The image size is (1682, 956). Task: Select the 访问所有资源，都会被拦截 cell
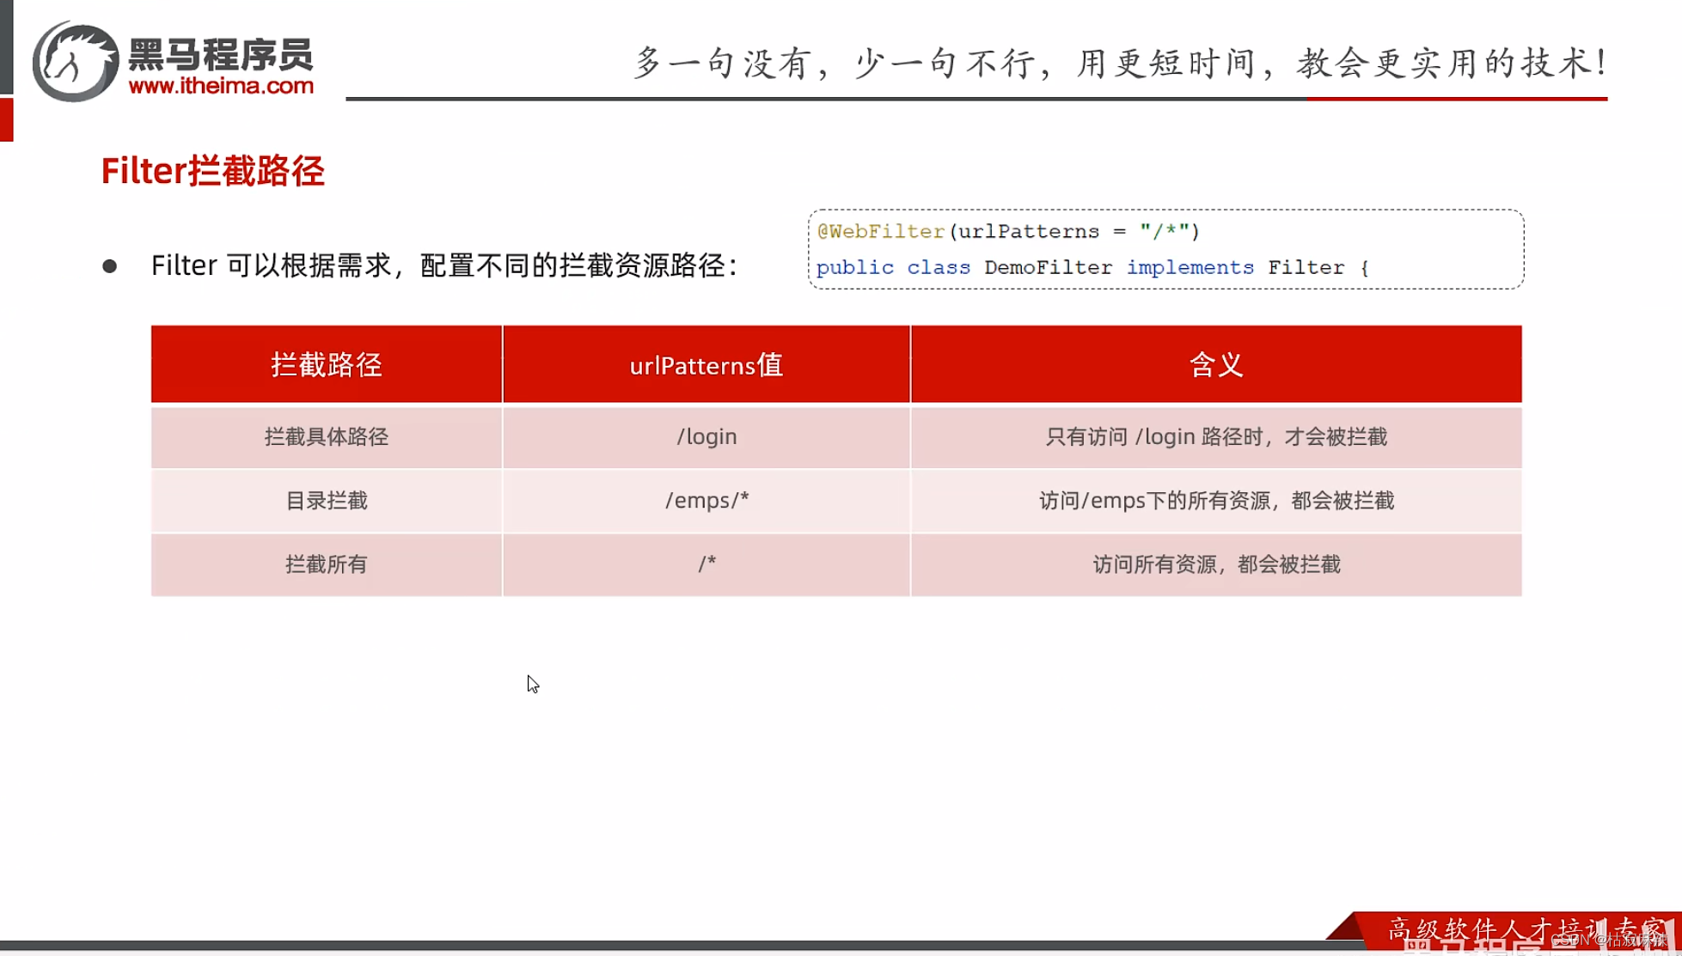pos(1216,564)
